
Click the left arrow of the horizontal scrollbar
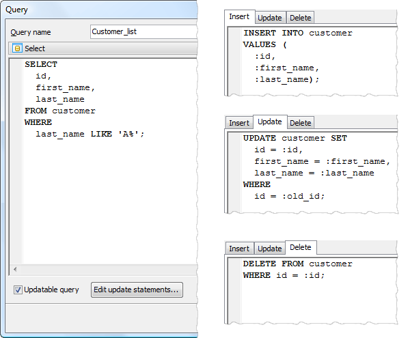pos(15,269)
